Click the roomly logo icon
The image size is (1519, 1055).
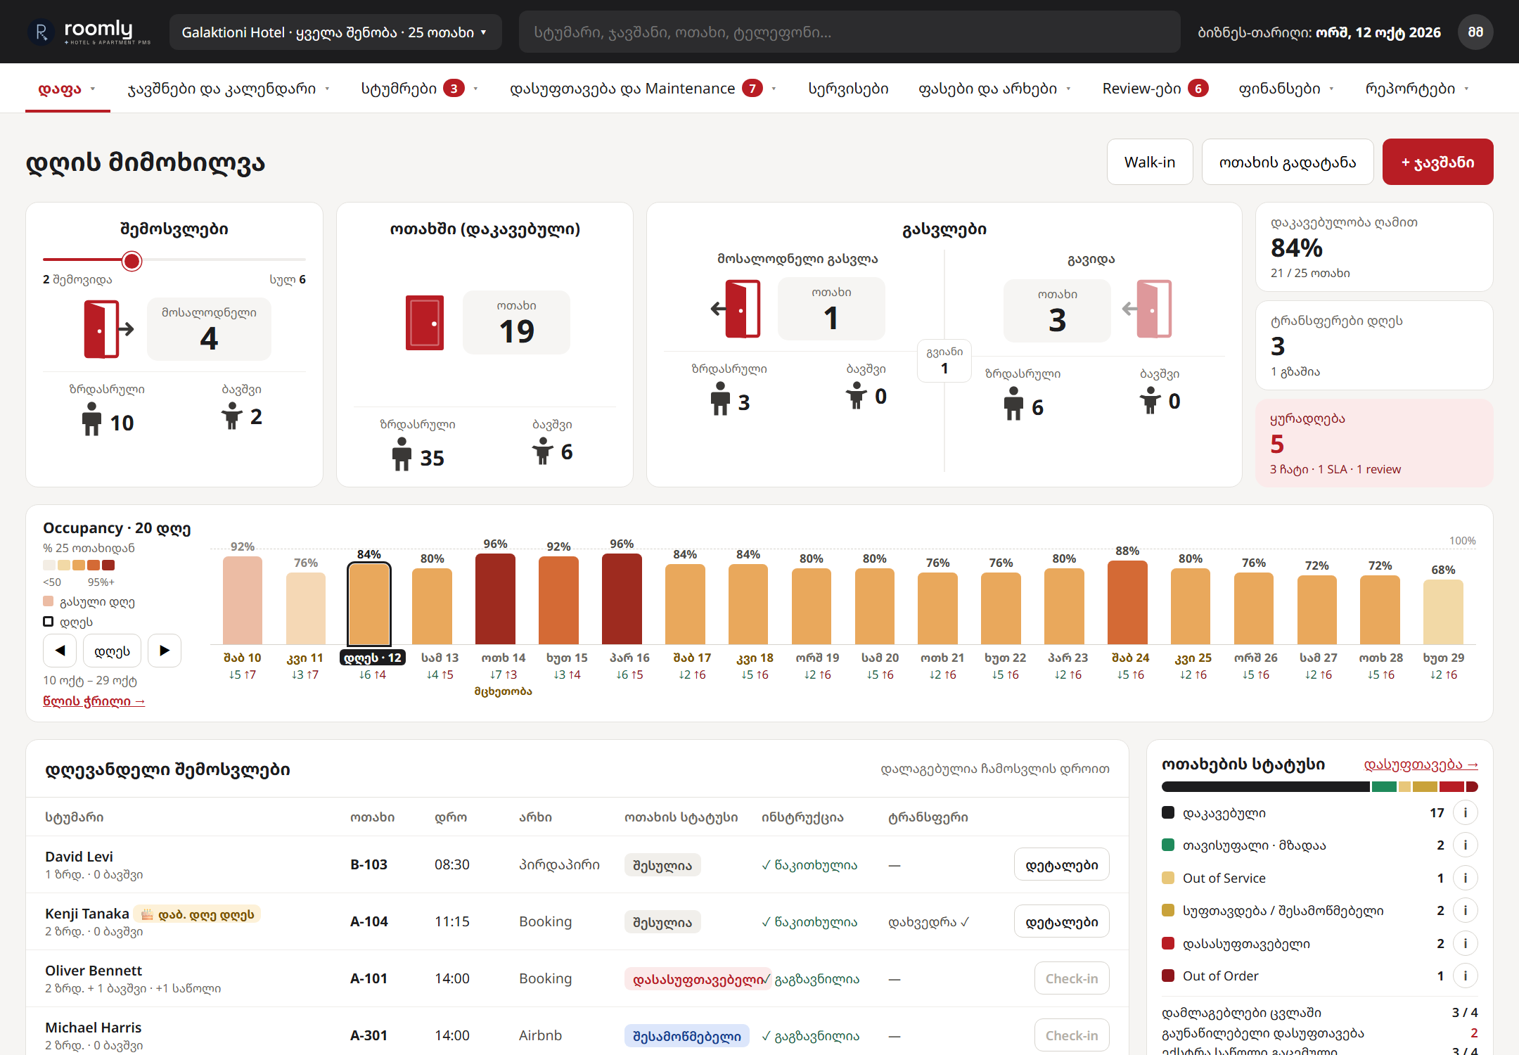[41, 32]
